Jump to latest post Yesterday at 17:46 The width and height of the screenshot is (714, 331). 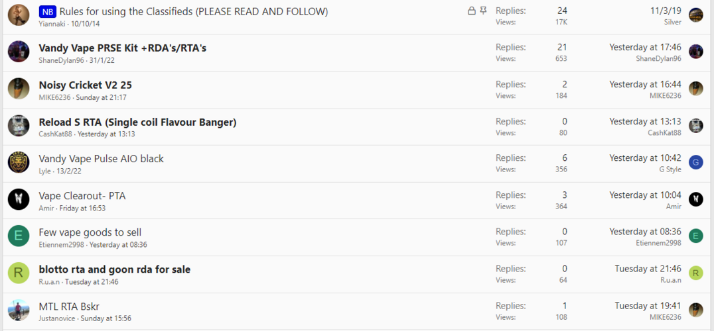(x=645, y=47)
